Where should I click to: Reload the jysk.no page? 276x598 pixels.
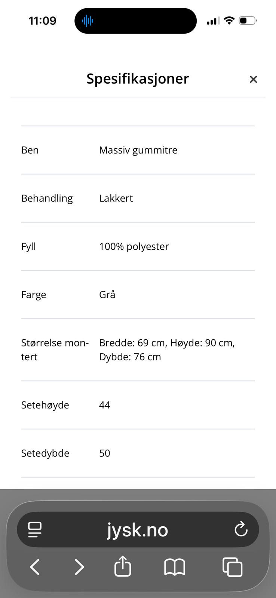tap(241, 529)
